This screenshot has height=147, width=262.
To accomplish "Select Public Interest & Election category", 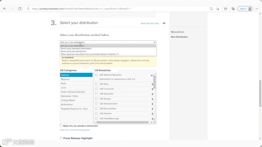I will 76,92.
